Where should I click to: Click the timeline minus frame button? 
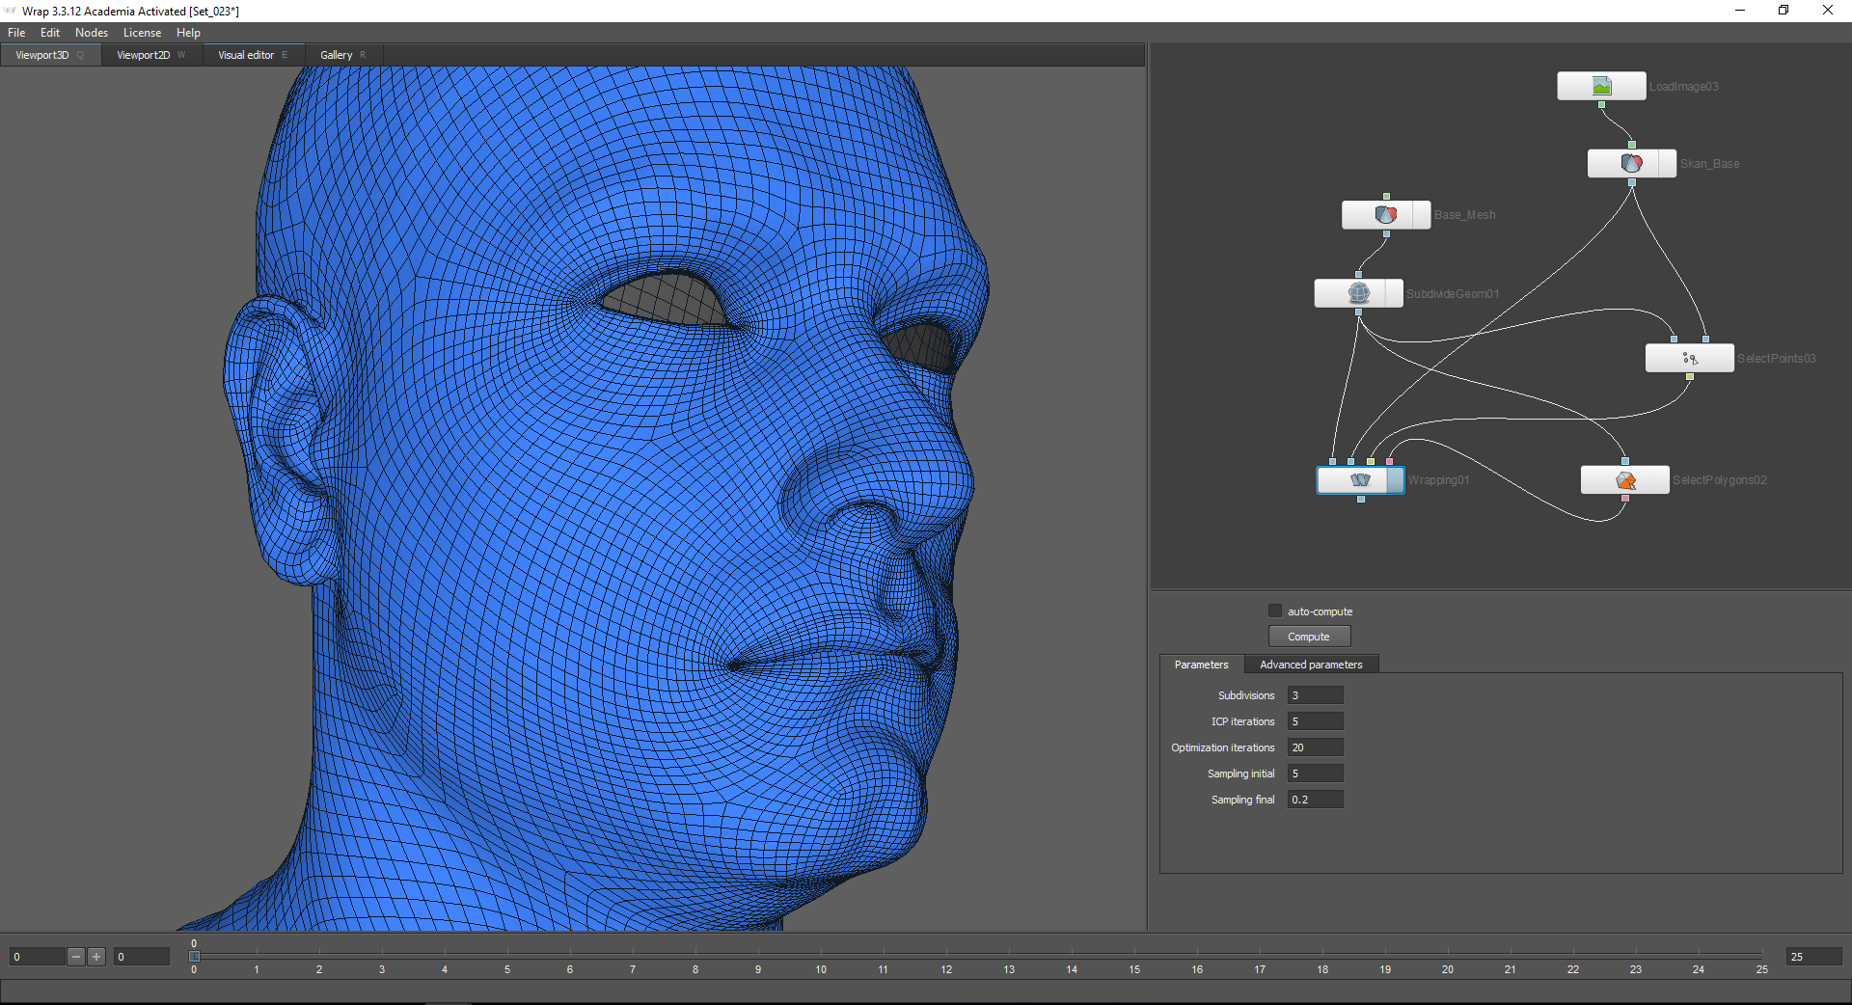76,957
